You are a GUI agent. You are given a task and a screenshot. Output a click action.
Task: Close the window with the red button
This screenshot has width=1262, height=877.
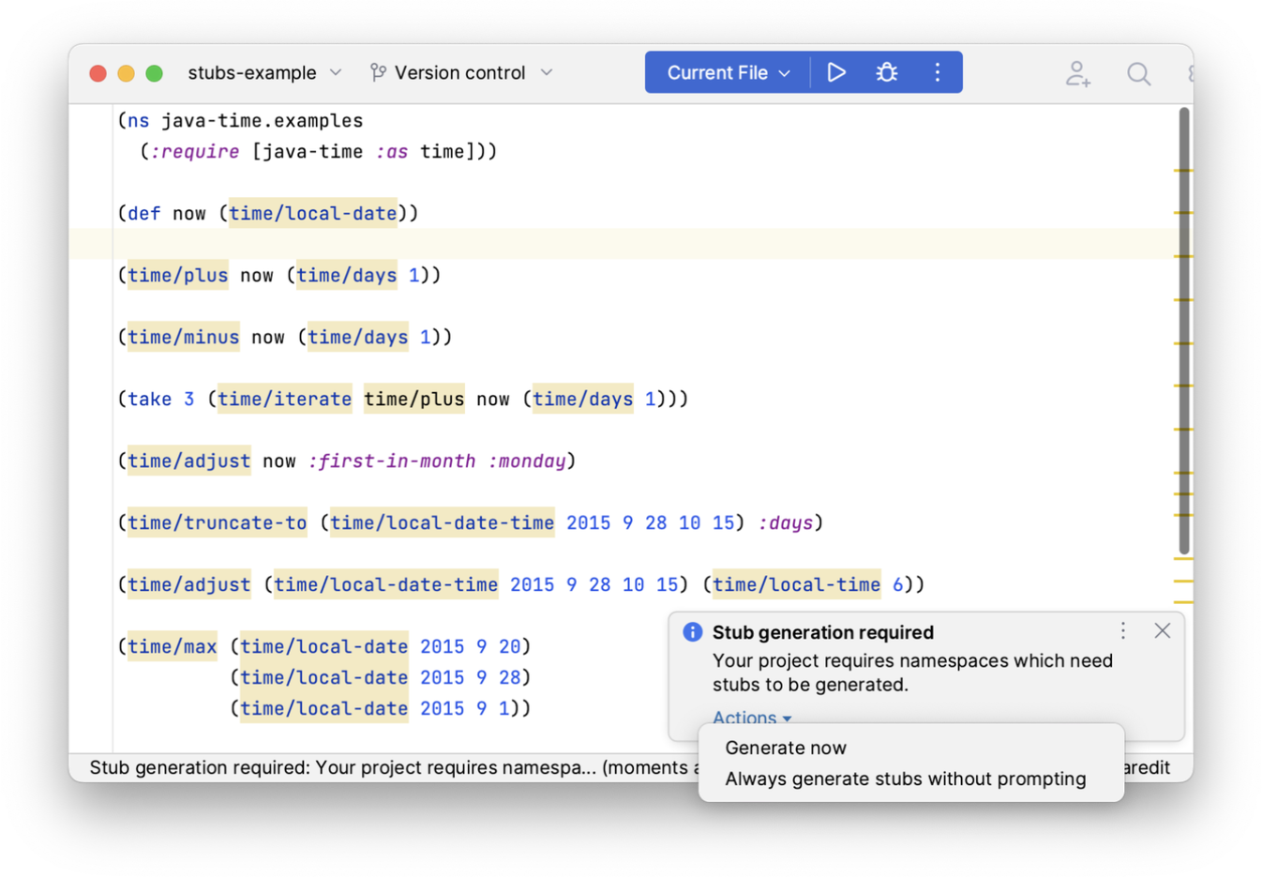98,73
